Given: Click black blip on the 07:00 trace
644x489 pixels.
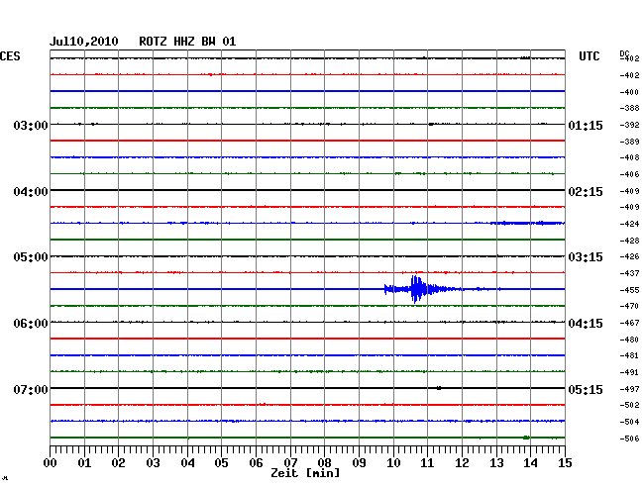Looking at the screenshot, I should (x=439, y=388).
